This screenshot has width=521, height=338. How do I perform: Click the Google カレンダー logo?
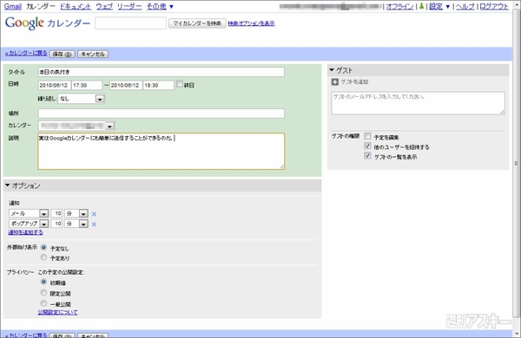[48, 23]
